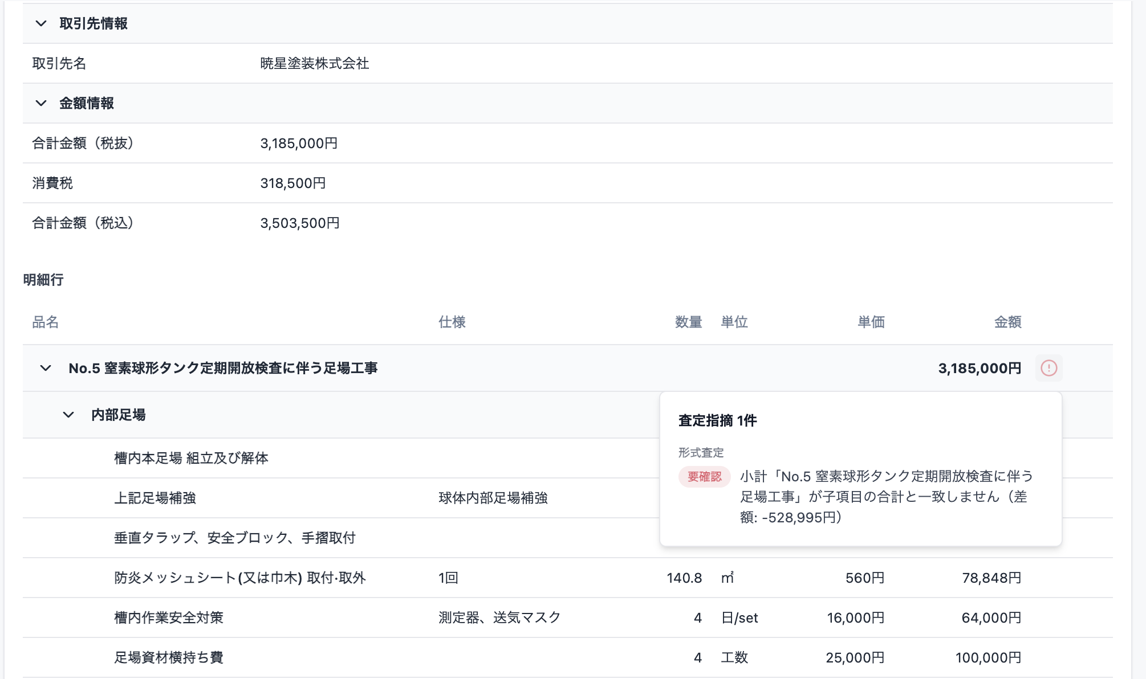
Task: Collapse the 内部足場 sub-group
Action: 68,415
